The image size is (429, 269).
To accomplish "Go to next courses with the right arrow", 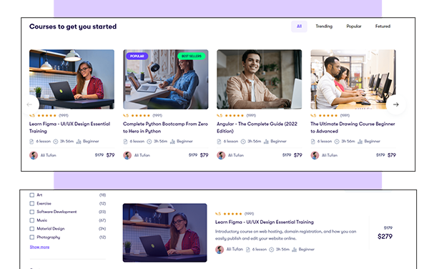I will [395, 104].
